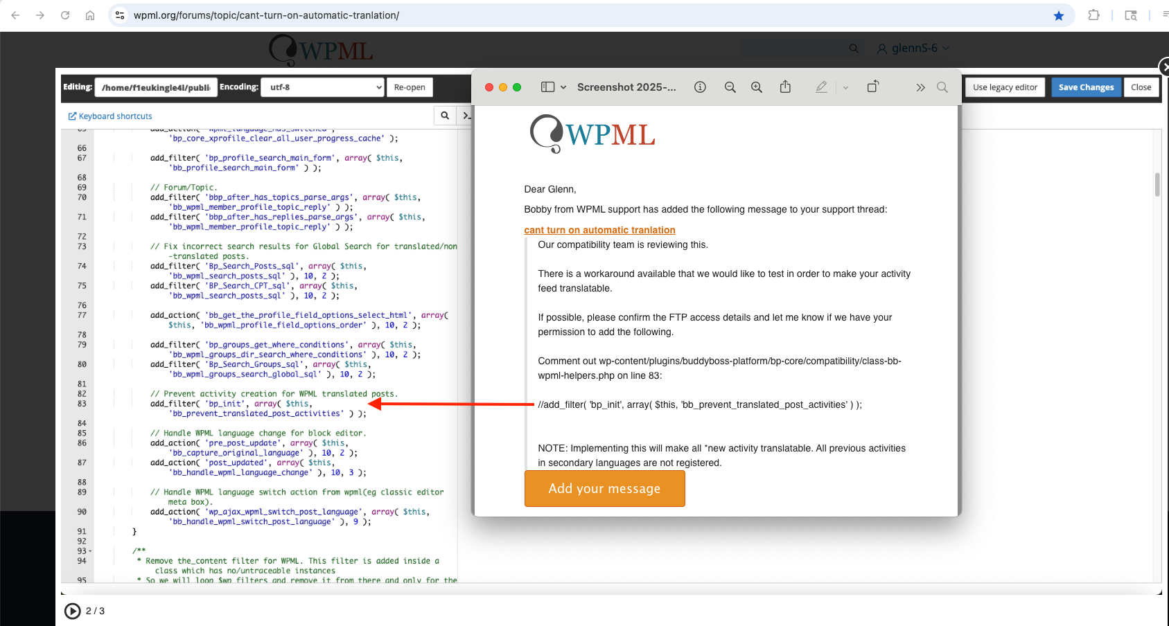This screenshot has height=626, width=1169.
Task: Click the 'bb_handle_wpml_language_change' code line
Action: click(267, 472)
